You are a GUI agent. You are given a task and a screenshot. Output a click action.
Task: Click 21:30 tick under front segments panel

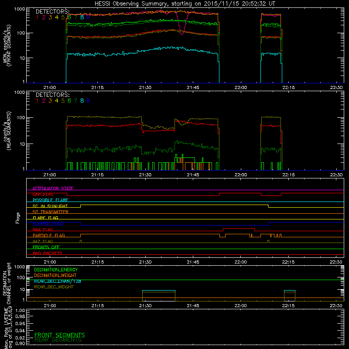click(x=145, y=88)
